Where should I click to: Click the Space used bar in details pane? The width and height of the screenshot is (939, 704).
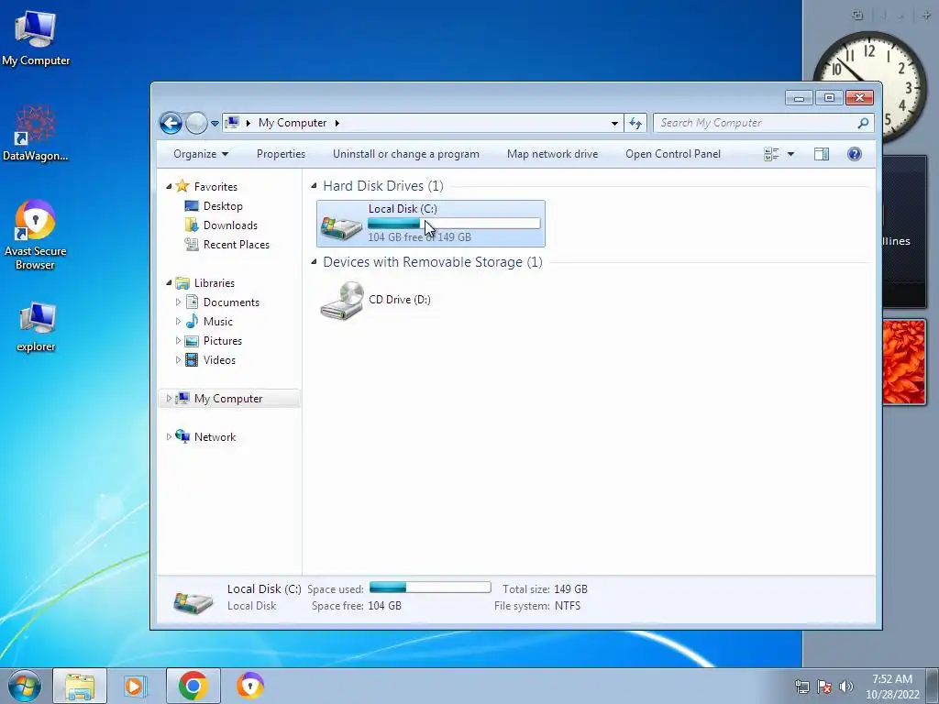pos(430,588)
